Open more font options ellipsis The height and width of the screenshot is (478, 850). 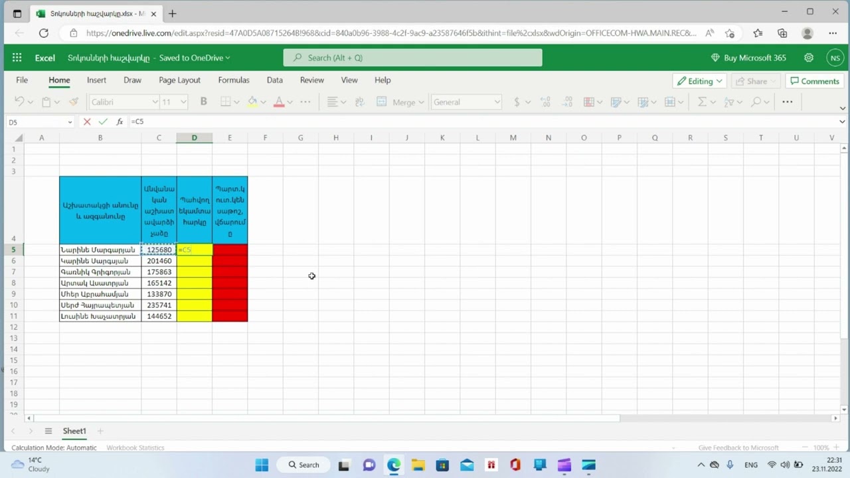click(x=305, y=102)
